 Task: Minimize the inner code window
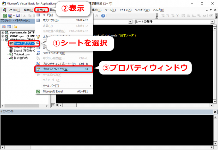[x=207, y=10]
